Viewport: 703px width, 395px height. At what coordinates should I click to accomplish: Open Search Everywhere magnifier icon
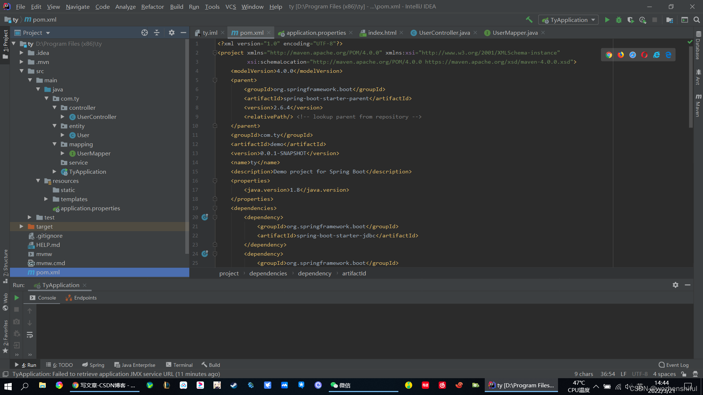(x=697, y=20)
